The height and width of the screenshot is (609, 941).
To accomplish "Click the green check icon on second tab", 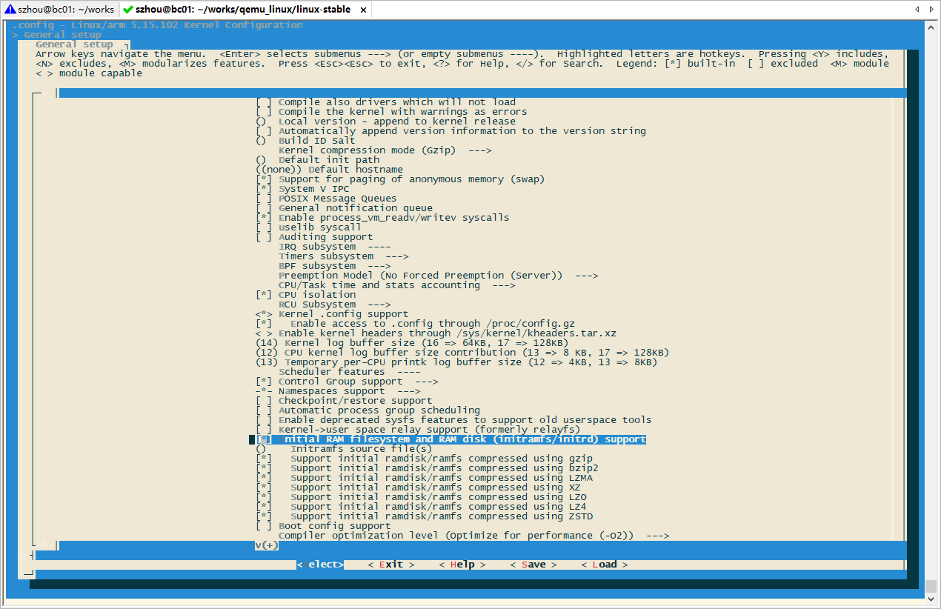I will (128, 9).
